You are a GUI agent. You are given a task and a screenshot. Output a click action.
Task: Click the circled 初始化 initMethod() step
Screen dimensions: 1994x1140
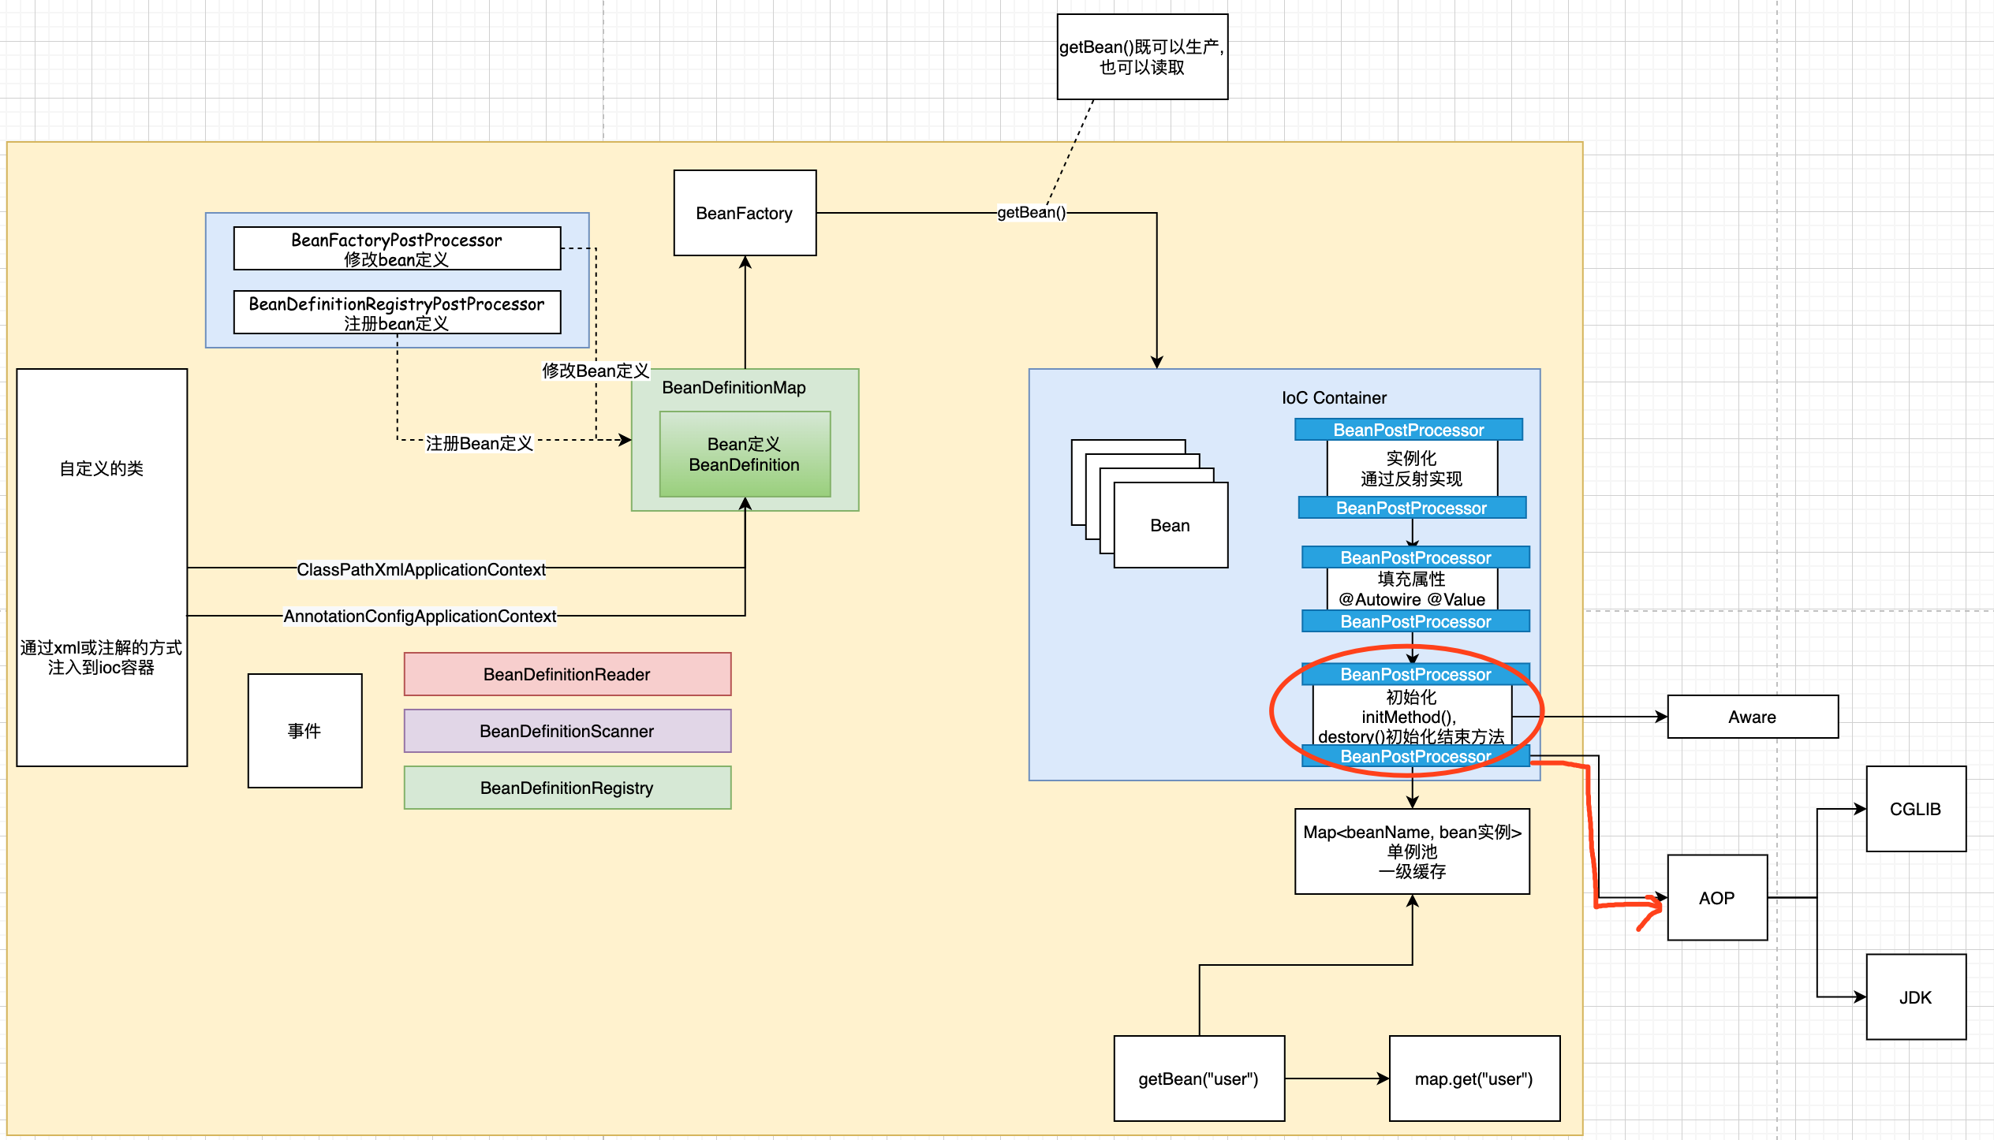pos(1412,716)
